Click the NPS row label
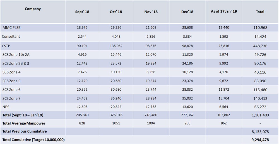The image size is (279, 145). (x=6, y=107)
